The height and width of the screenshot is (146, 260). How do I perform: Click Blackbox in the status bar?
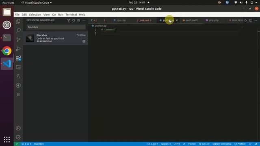pos(39,144)
